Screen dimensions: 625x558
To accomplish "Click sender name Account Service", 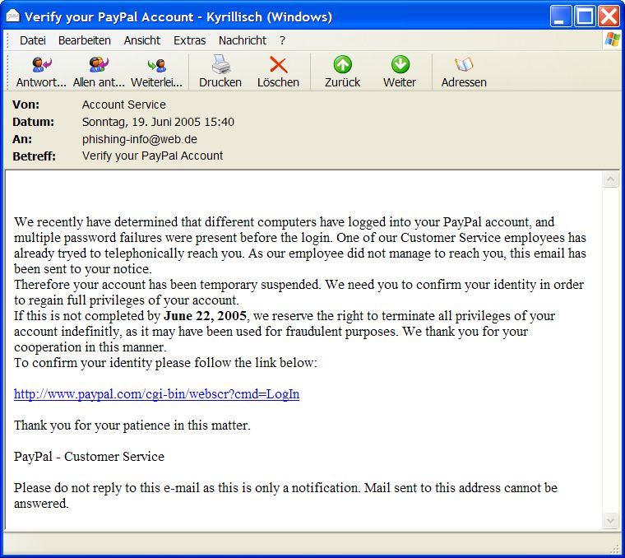I will [x=124, y=105].
